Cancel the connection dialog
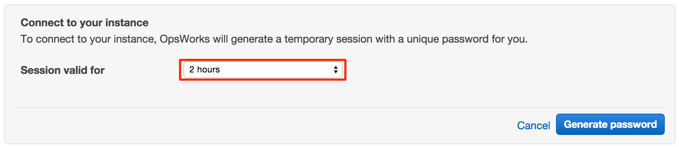679x147 pixels. click(533, 125)
